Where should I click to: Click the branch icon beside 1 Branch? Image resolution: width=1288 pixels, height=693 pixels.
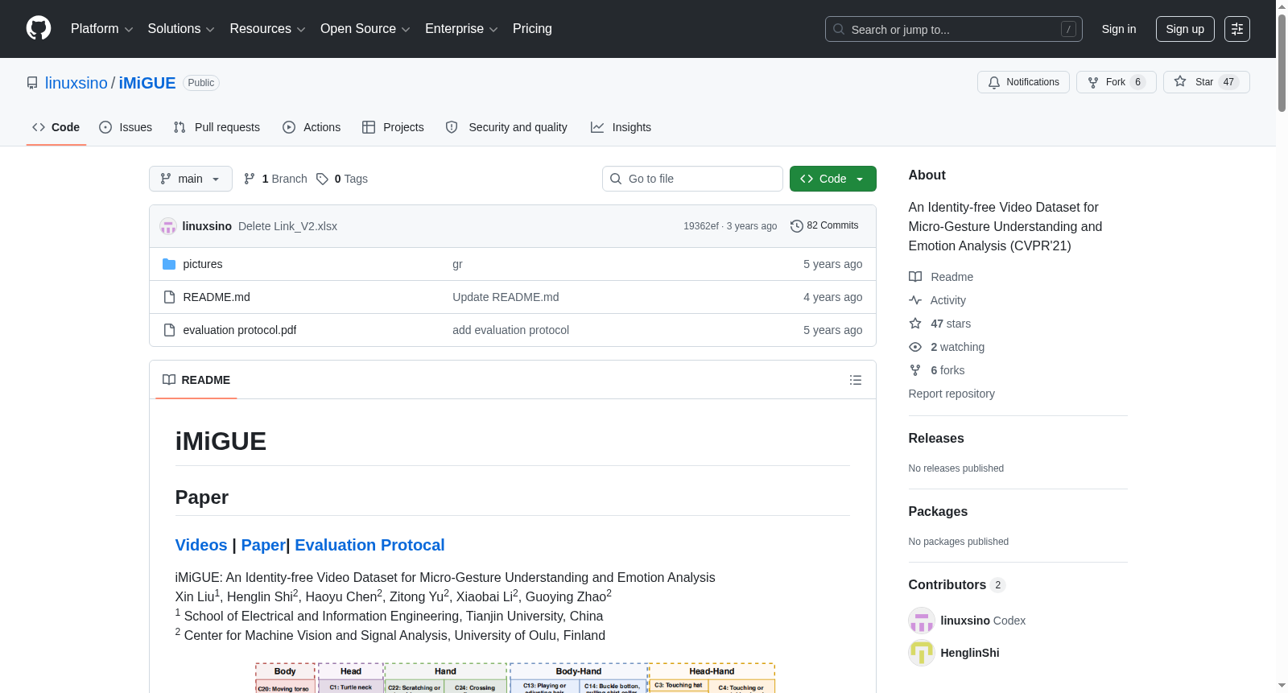(x=250, y=179)
